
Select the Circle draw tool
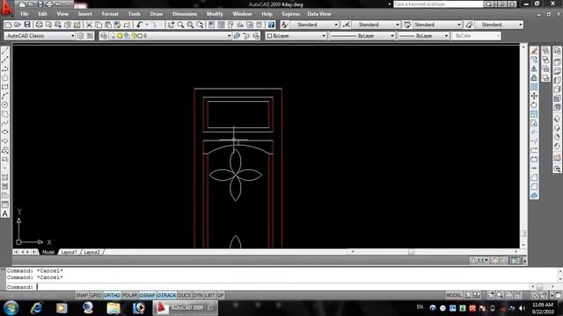tap(5, 105)
